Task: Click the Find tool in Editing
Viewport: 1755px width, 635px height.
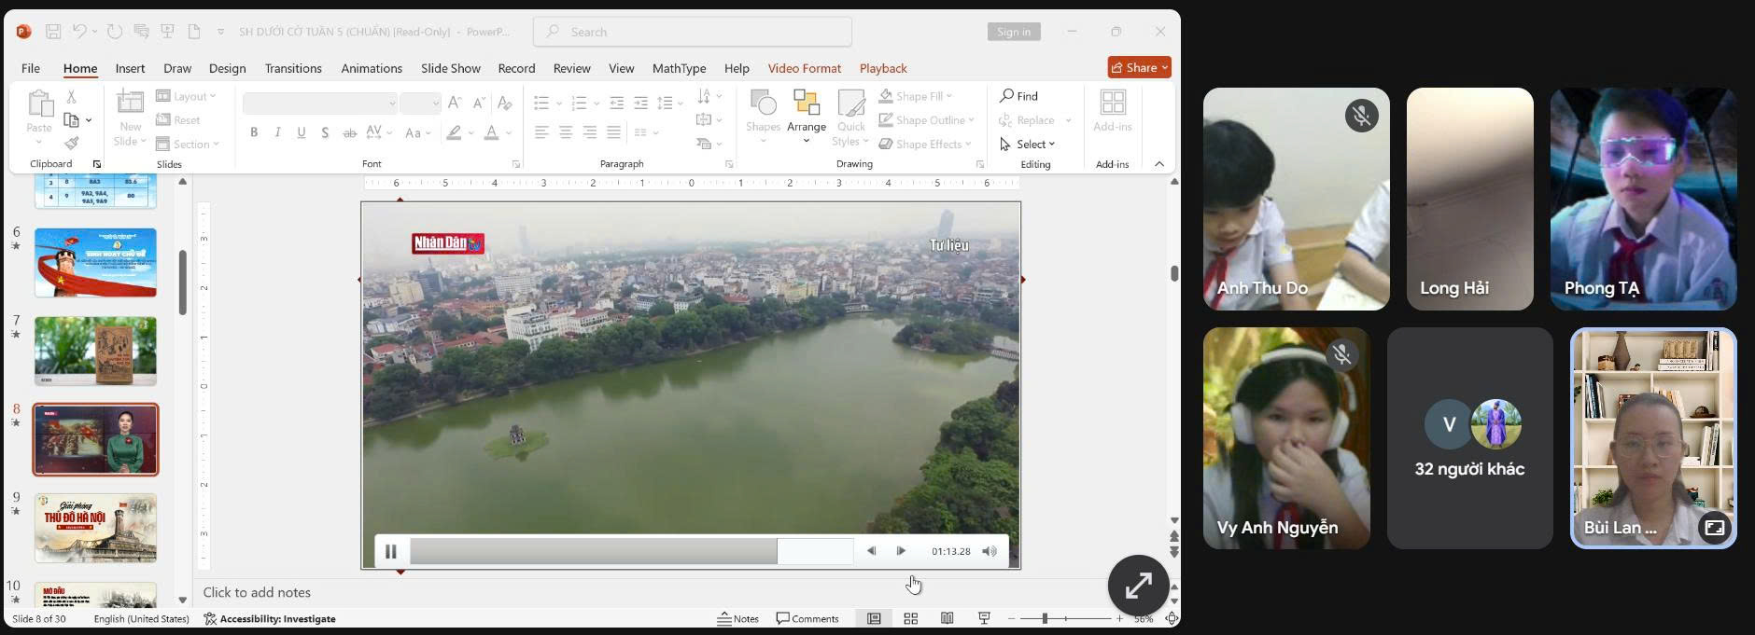Action: 1019,96
